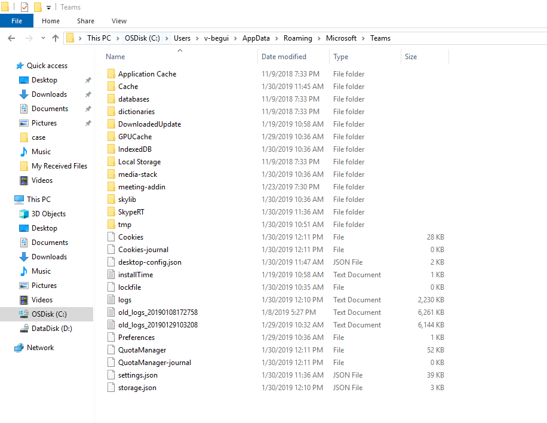This screenshot has width=547, height=423.
Task: Select the media-stack folder
Action: click(137, 174)
